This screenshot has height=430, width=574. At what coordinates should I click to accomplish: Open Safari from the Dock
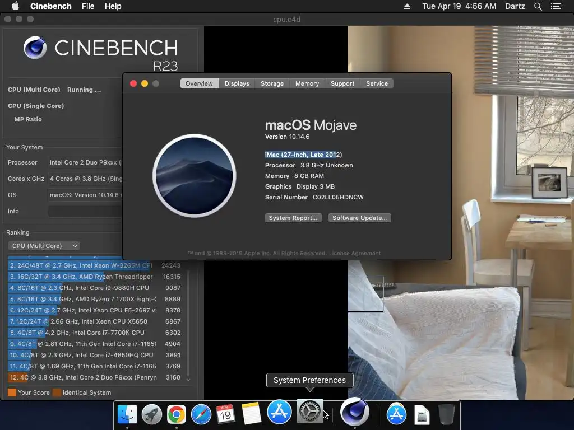(x=201, y=414)
